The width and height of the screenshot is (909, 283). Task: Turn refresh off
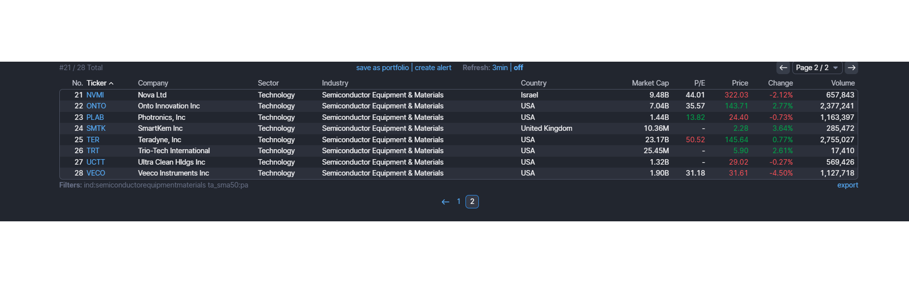tap(518, 68)
